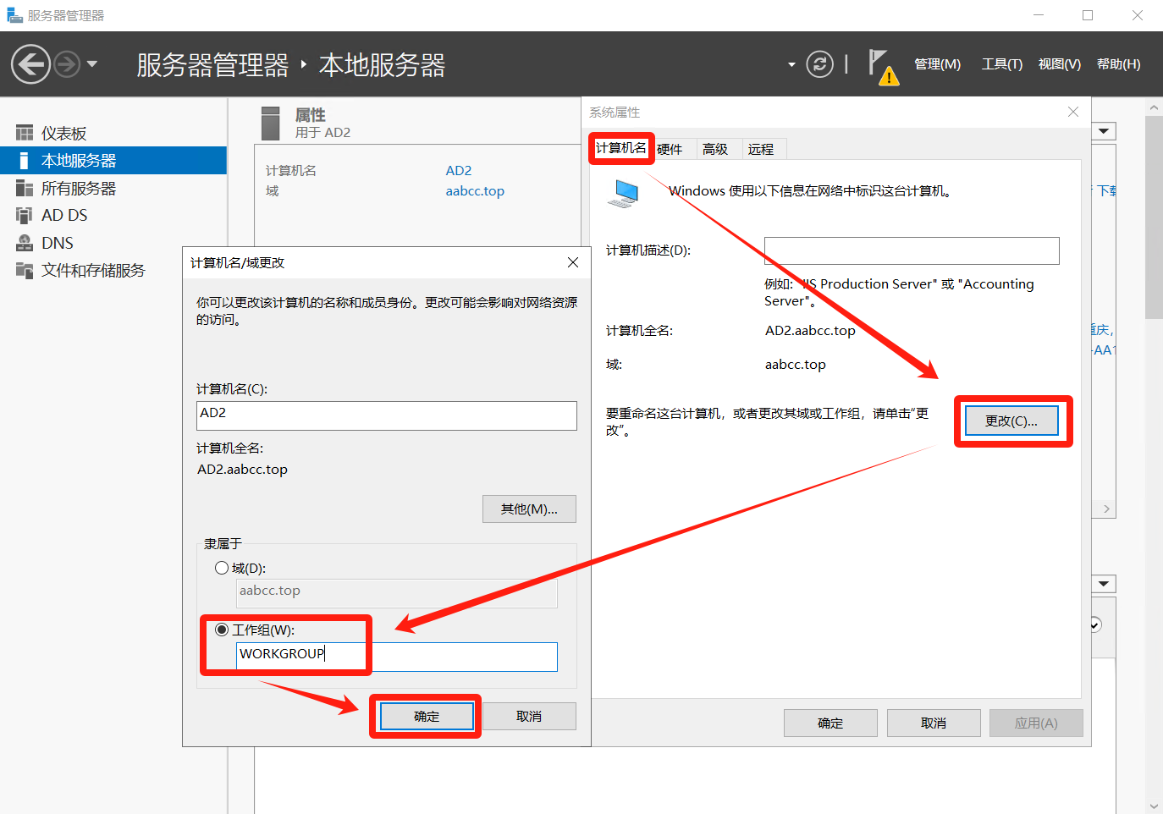Click the 其他(M)... button
This screenshot has height=814, width=1163.
tap(529, 509)
